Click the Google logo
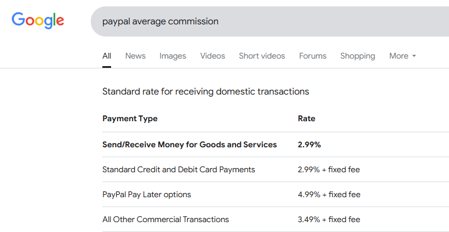Viewport: 449px width, 232px height. (x=38, y=21)
